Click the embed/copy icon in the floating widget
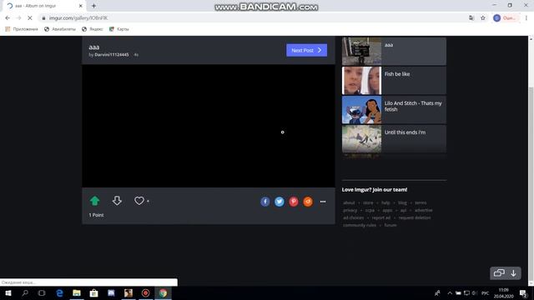 (x=499, y=273)
